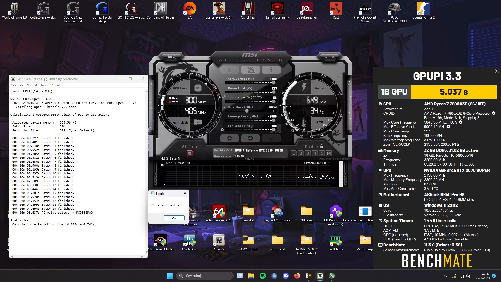Image resolution: width=501 pixels, height=282 pixels.
Task: Expand the Priority arrow above Temp. Limit
Action: [258, 95]
